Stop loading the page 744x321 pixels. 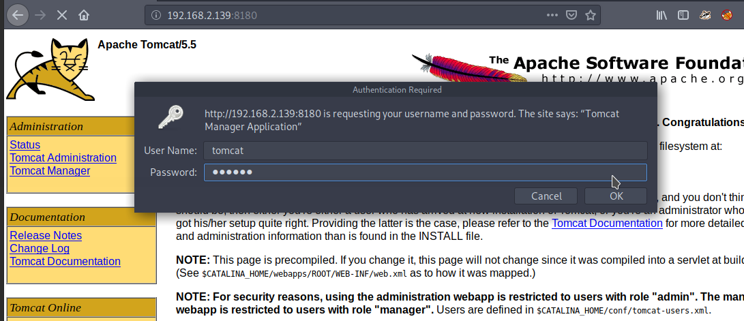click(61, 15)
